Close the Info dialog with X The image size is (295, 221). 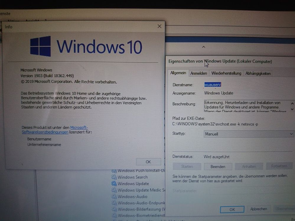pyautogui.click(x=159, y=26)
